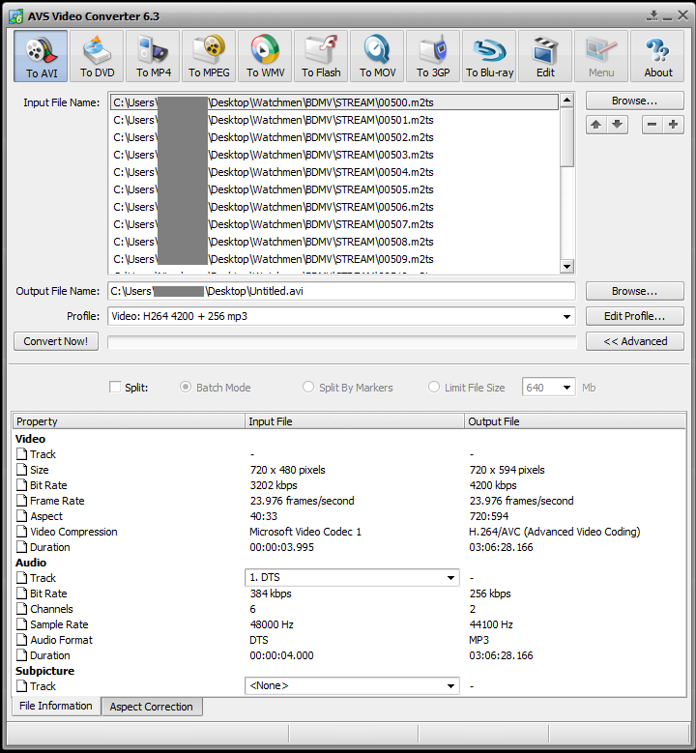The width and height of the screenshot is (696, 753).
Task: Select input file 00505.m2ts
Action: coord(334,189)
